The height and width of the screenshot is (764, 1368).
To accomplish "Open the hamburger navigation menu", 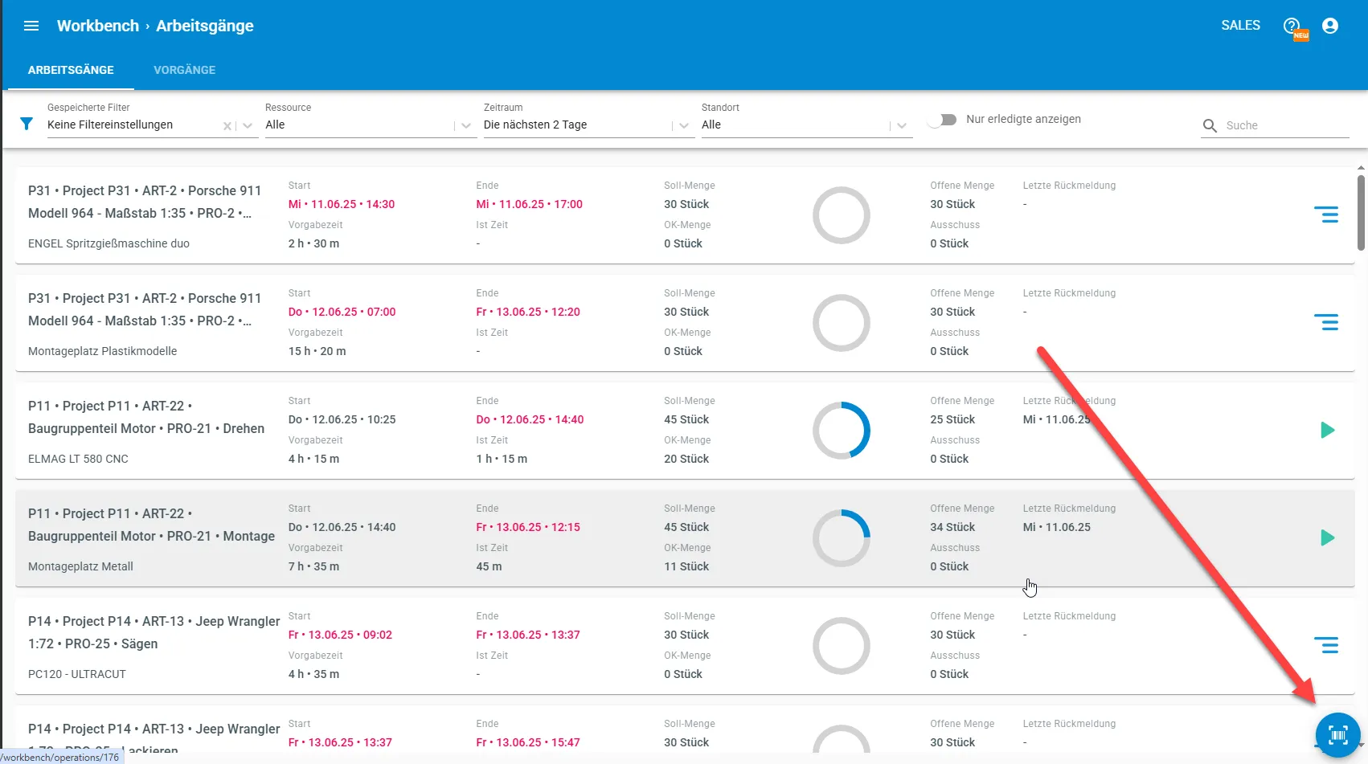I will (x=31, y=26).
